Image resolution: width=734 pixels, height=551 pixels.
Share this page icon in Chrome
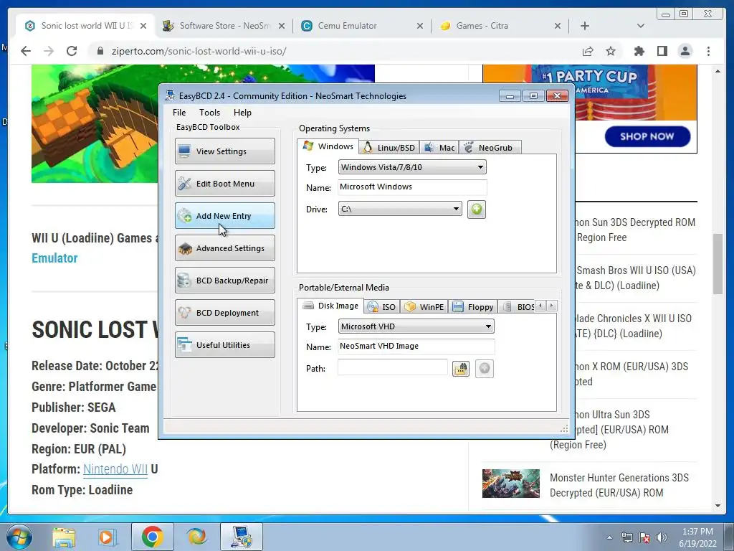[588, 51]
